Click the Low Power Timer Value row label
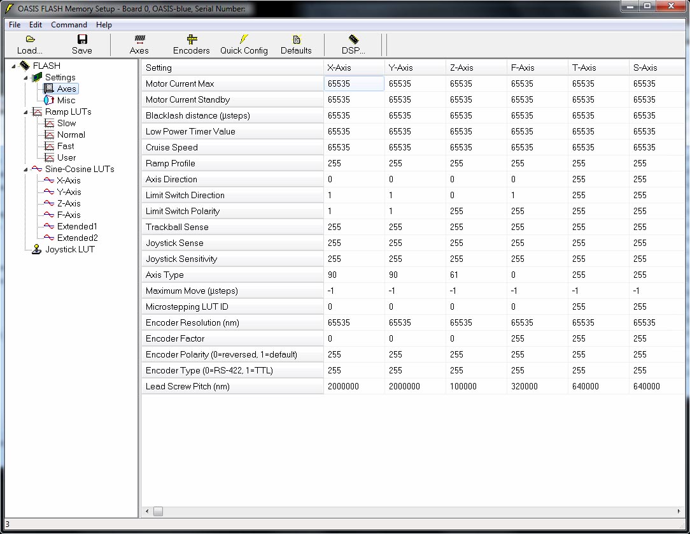Screen dimensions: 690x534 232,132
